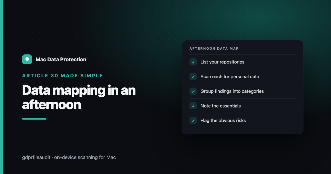Image resolution: width=331 pixels, height=174 pixels.
Task: Toggle the 'List your repositories' checkbox
Action: 193,62
